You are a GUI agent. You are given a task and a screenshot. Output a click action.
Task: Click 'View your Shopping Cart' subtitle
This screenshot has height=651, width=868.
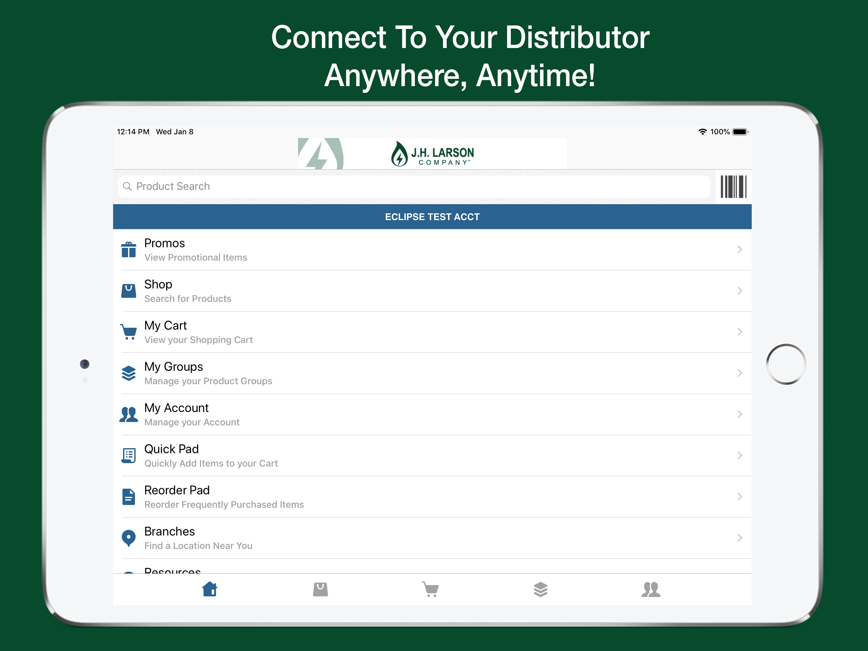tap(199, 340)
